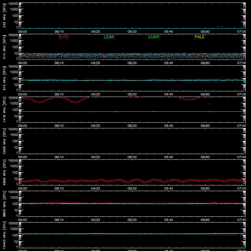Select the 8800 MHz [SFU] axis label

tap(4, 204)
